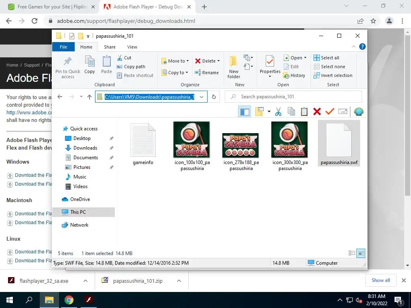This screenshot has height=308, width=411.
Task: Reload the Chrome page
Action: (x=35, y=21)
